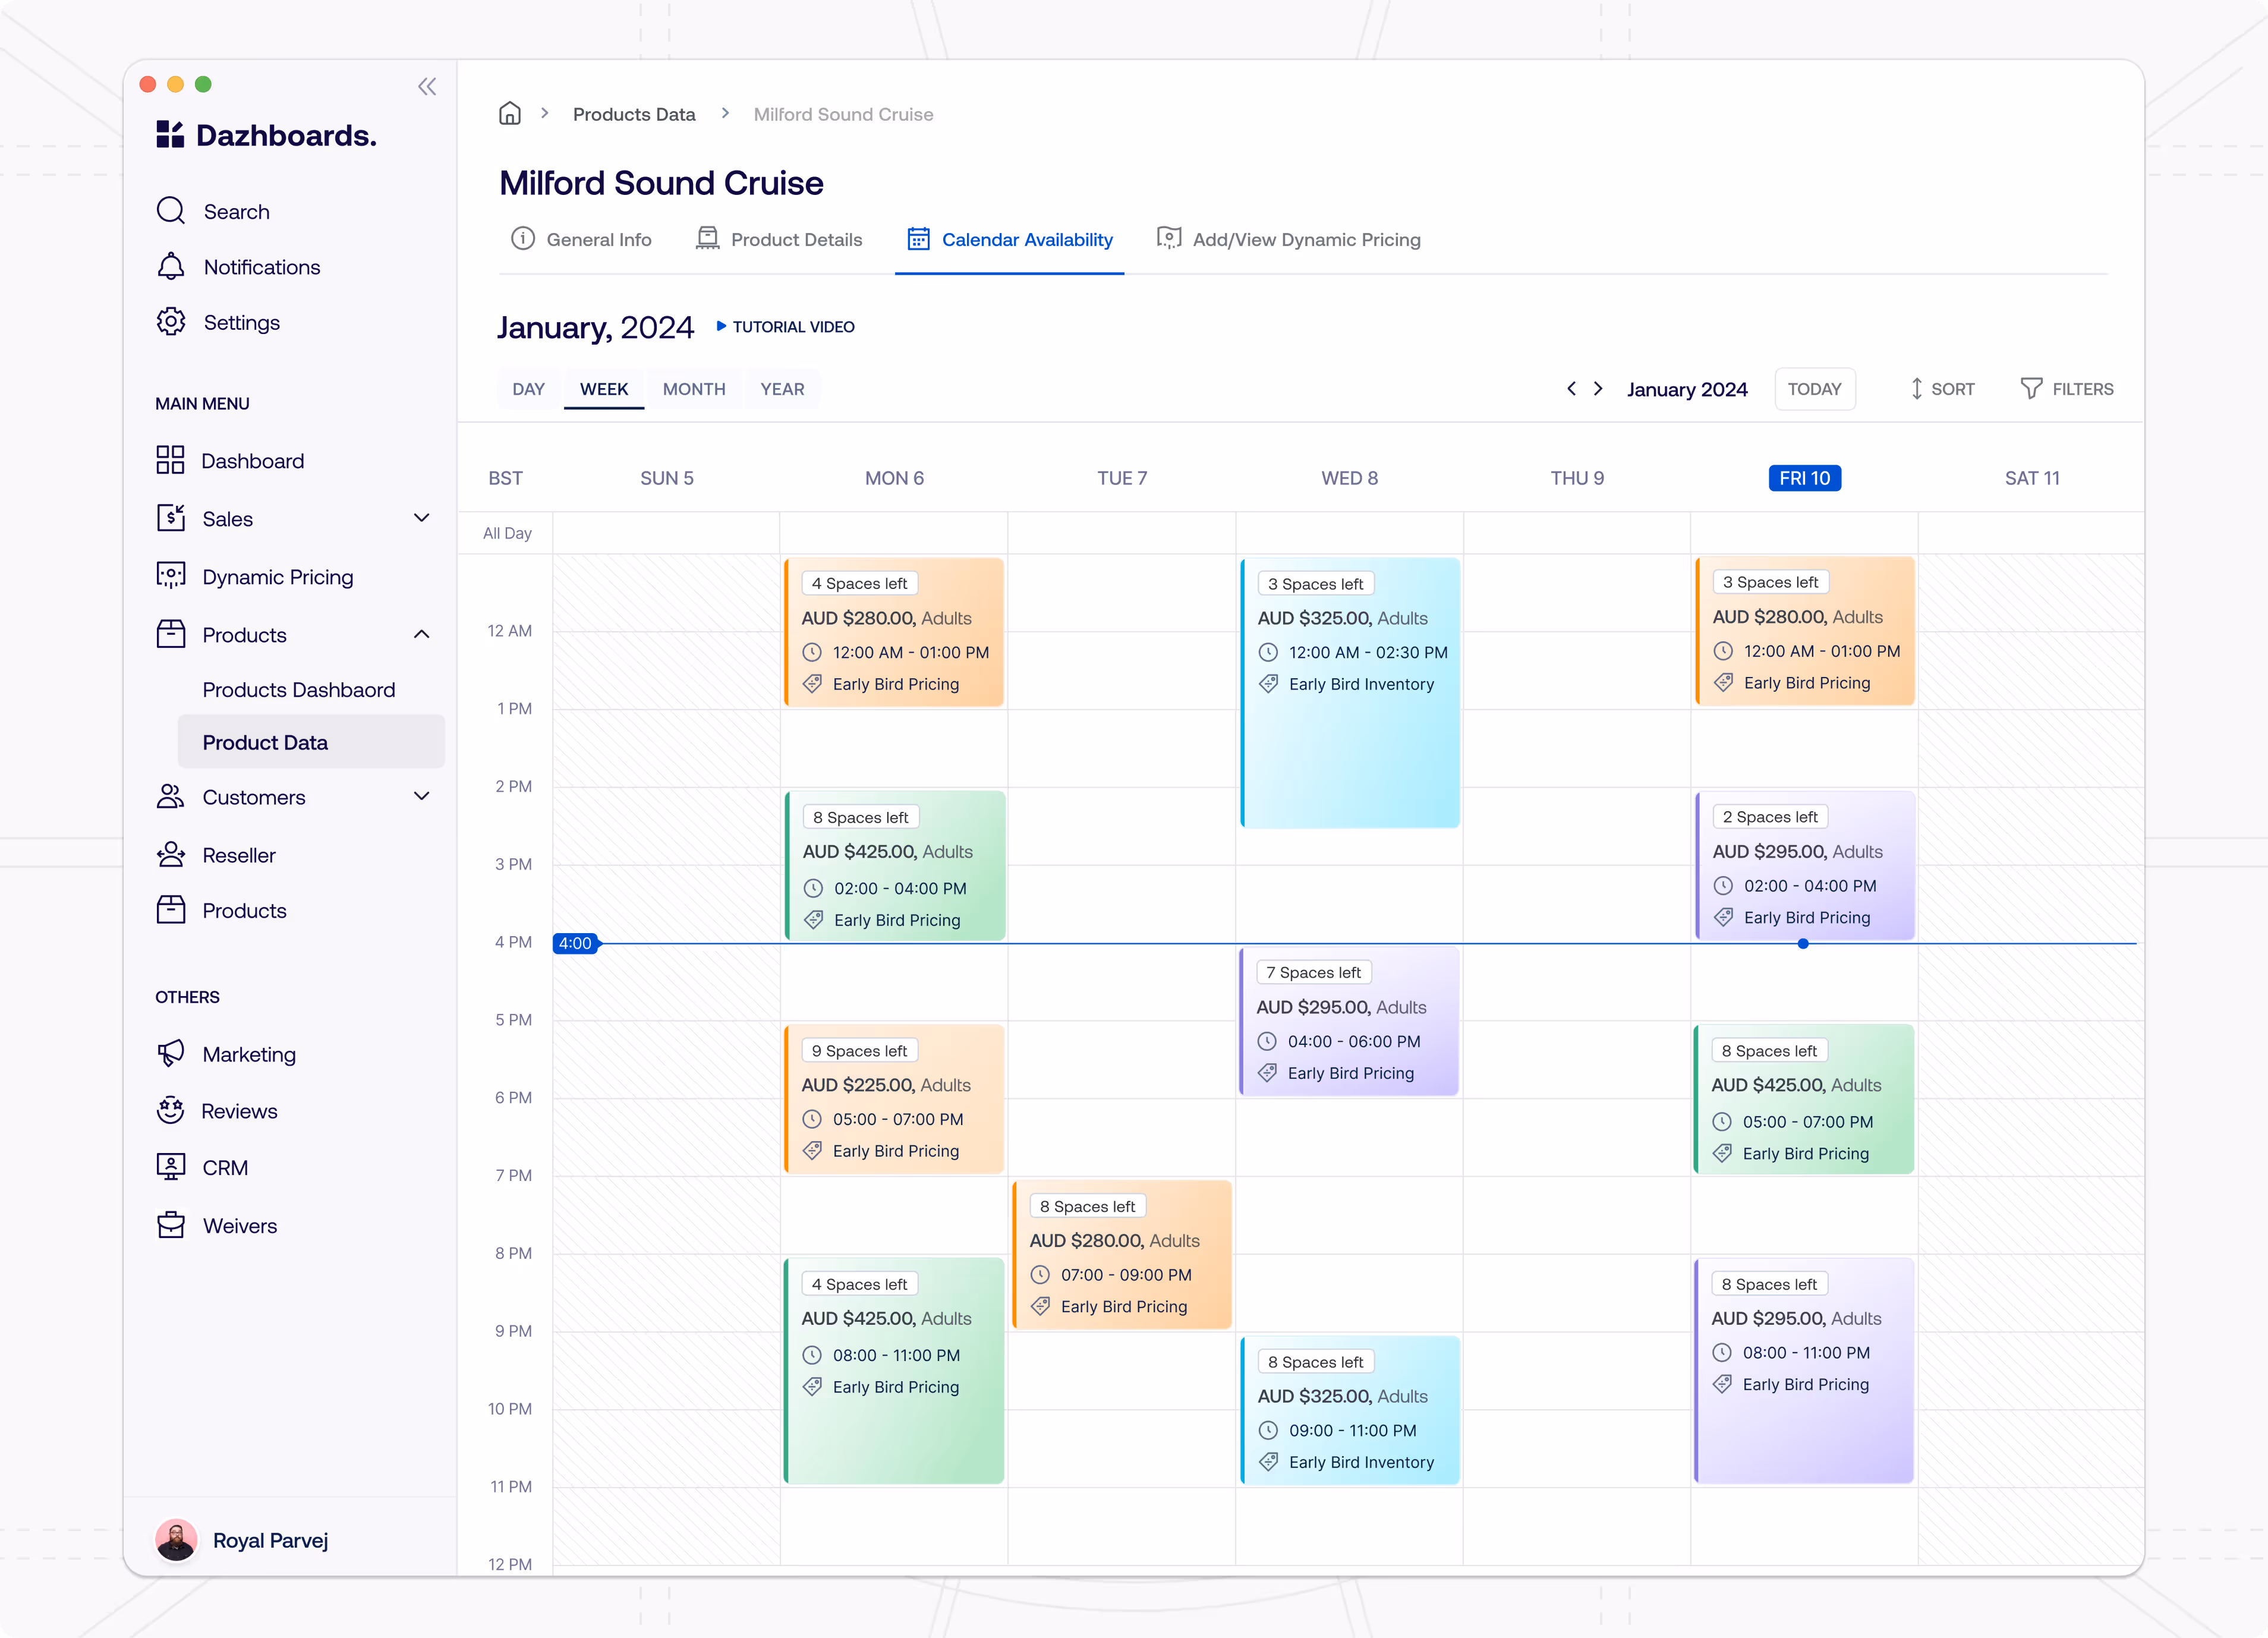Open the Reviews smiley icon

pos(171,1110)
